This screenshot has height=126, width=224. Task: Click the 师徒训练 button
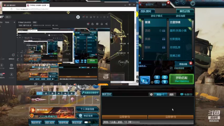183,64
